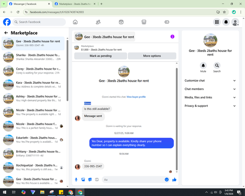Expand Customize chat section
Screen dimensions: 245x196
(210, 80)
